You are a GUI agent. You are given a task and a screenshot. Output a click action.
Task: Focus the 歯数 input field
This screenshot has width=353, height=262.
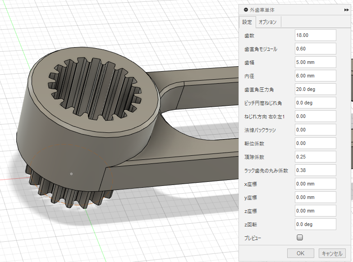point(315,35)
